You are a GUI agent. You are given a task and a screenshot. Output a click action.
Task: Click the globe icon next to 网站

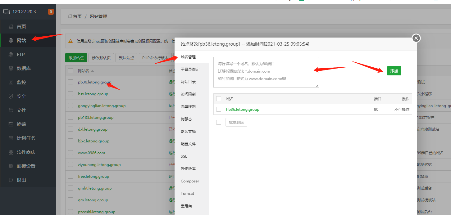tap(11, 40)
